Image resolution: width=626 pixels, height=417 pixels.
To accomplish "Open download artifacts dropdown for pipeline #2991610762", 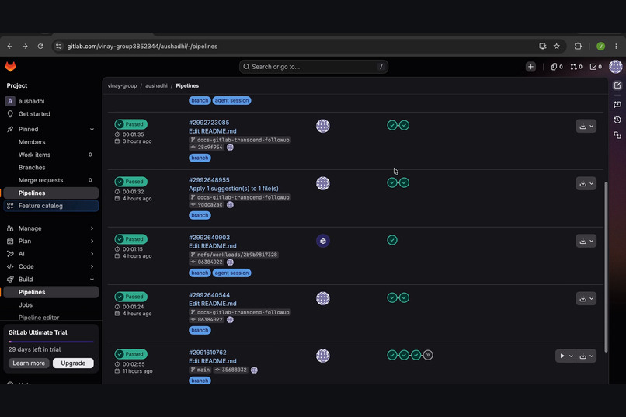I will click(x=586, y=356).
